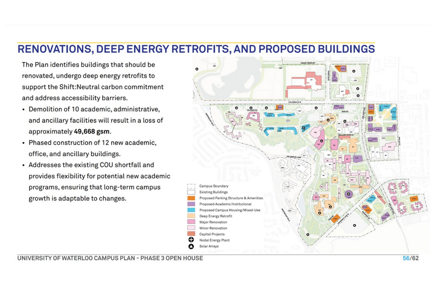Click the Existing Buildings white legend box

coord(191,192)
